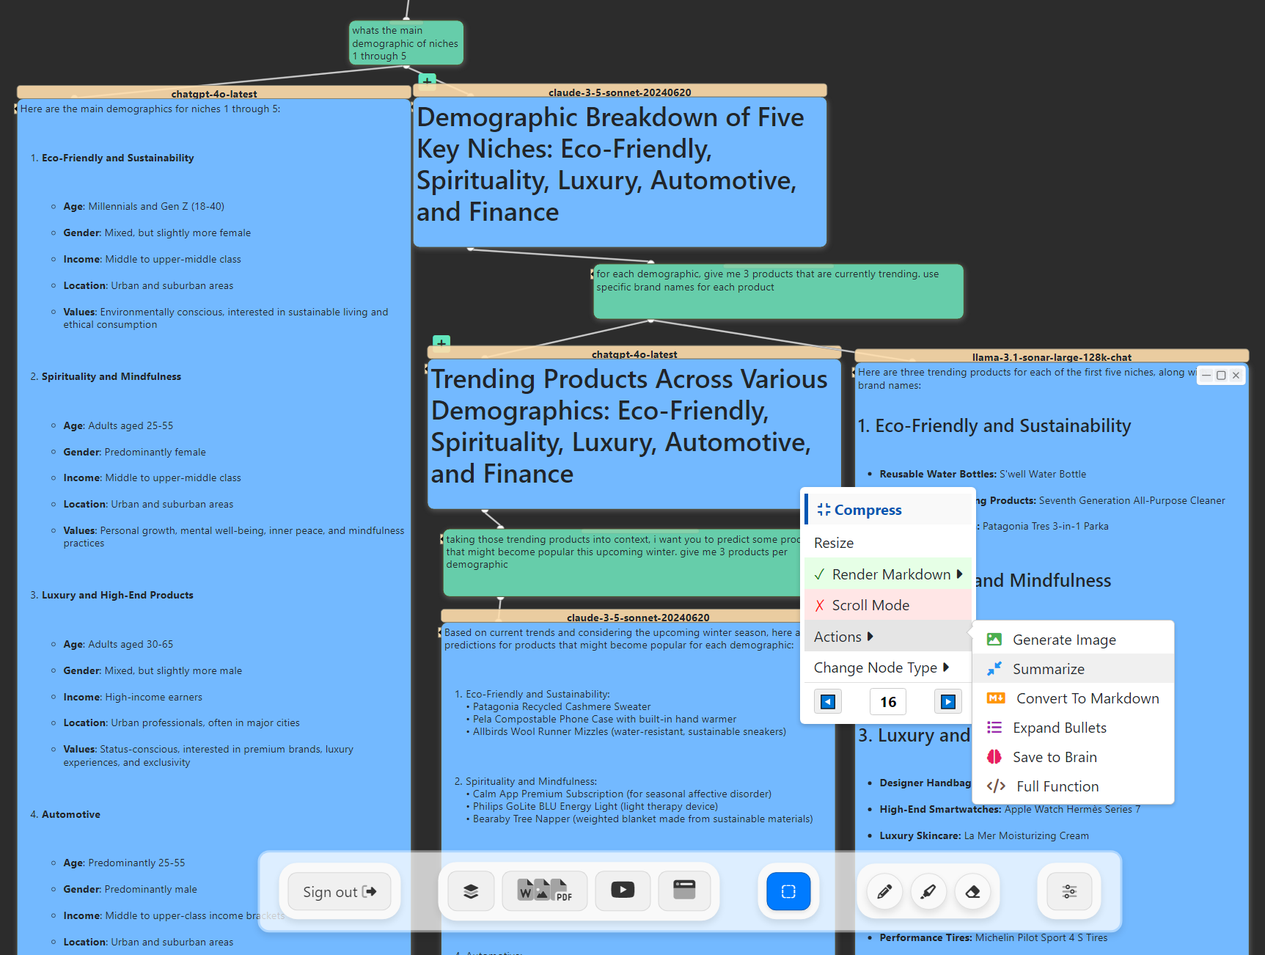This screenshot has width=1265, height=955.
Task: Click the top-left chatgpt-4o-latest node header
Action: coord(213,93)
